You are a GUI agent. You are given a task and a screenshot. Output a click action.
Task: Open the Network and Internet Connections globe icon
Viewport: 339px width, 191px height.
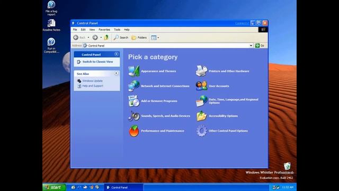[134, 86]
